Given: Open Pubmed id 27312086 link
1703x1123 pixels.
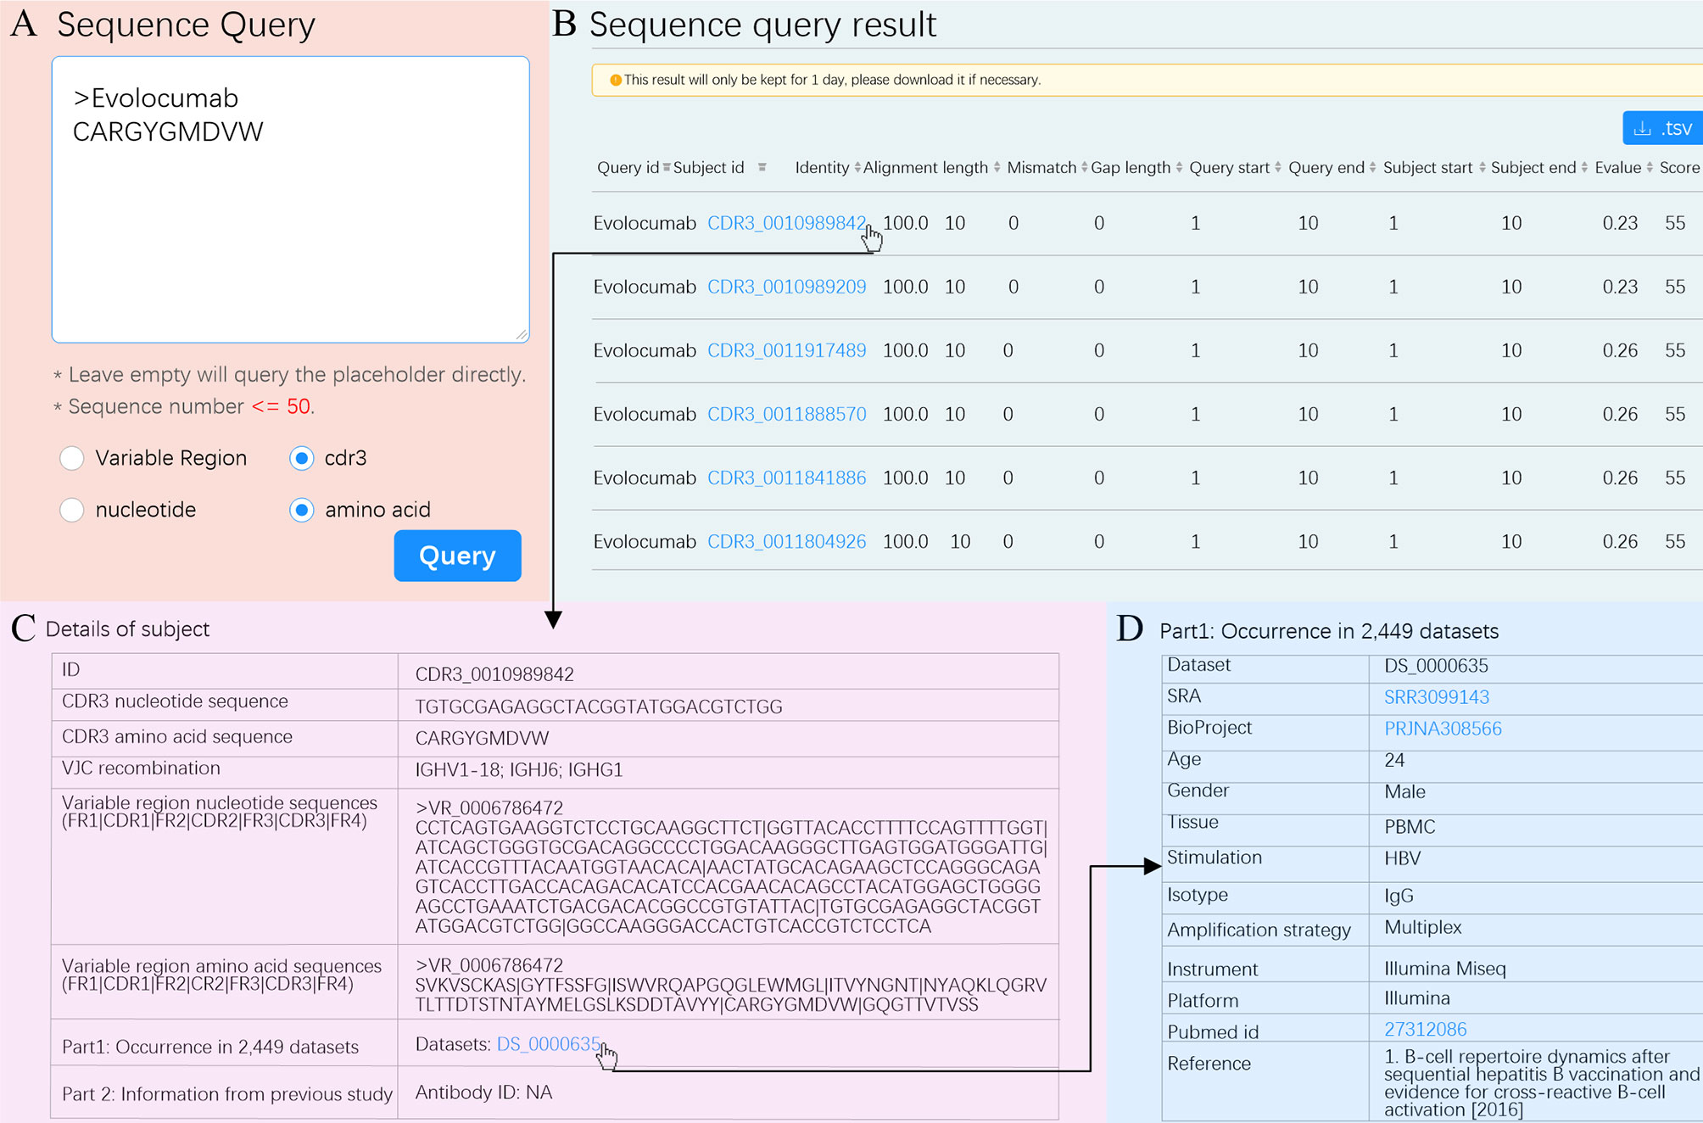Looking at the screenshot, I should pyautogui.click(x=1426, y=1030).
